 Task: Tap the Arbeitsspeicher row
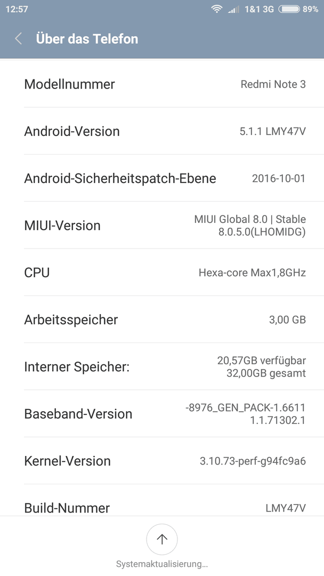[162, 319]
